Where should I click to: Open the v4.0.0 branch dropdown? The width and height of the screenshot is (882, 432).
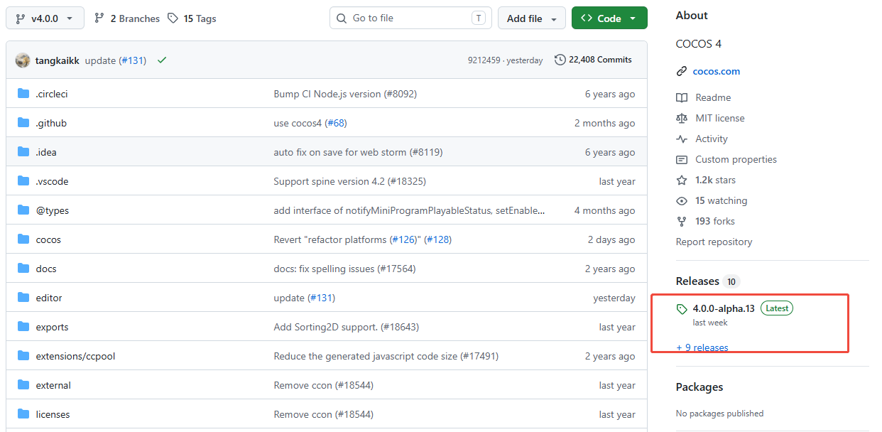[x=45, y=18]
